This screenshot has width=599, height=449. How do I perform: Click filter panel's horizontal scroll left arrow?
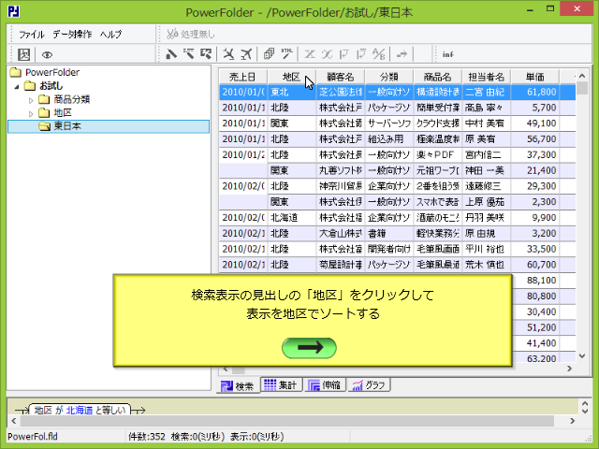pyautogui.click(x=14, y=421)
